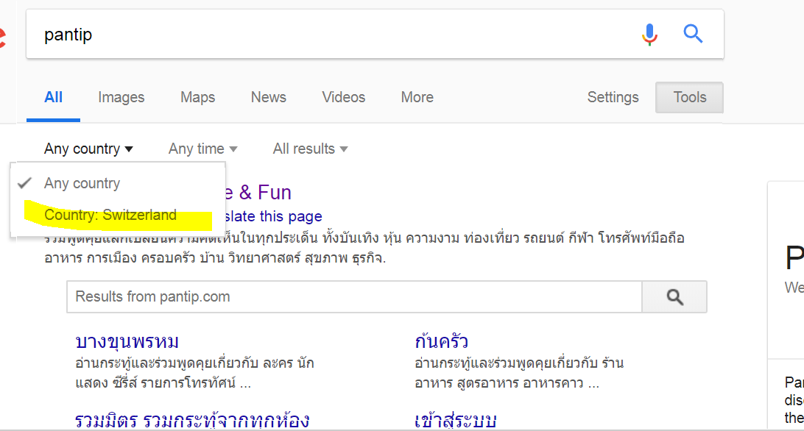Open the More search categories menu
804x431 pixels.
pyautogui.click(x=417, y=97)
